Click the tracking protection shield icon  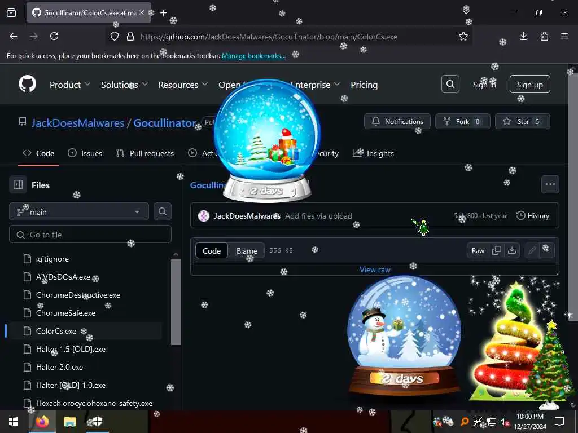click(115, 37)
